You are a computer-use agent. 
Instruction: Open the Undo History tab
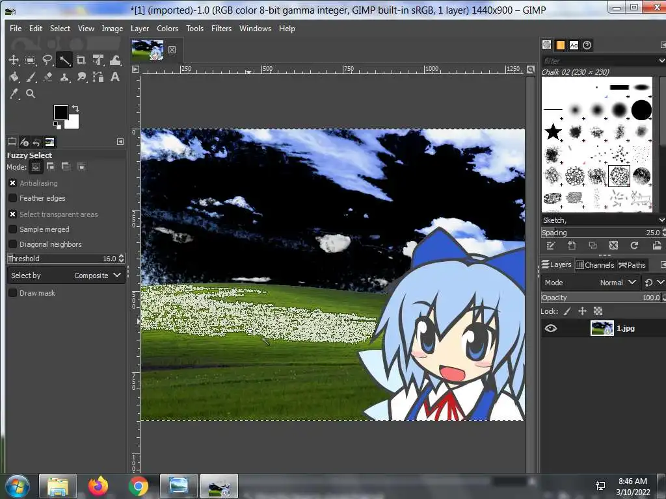[x=36, y=142]
